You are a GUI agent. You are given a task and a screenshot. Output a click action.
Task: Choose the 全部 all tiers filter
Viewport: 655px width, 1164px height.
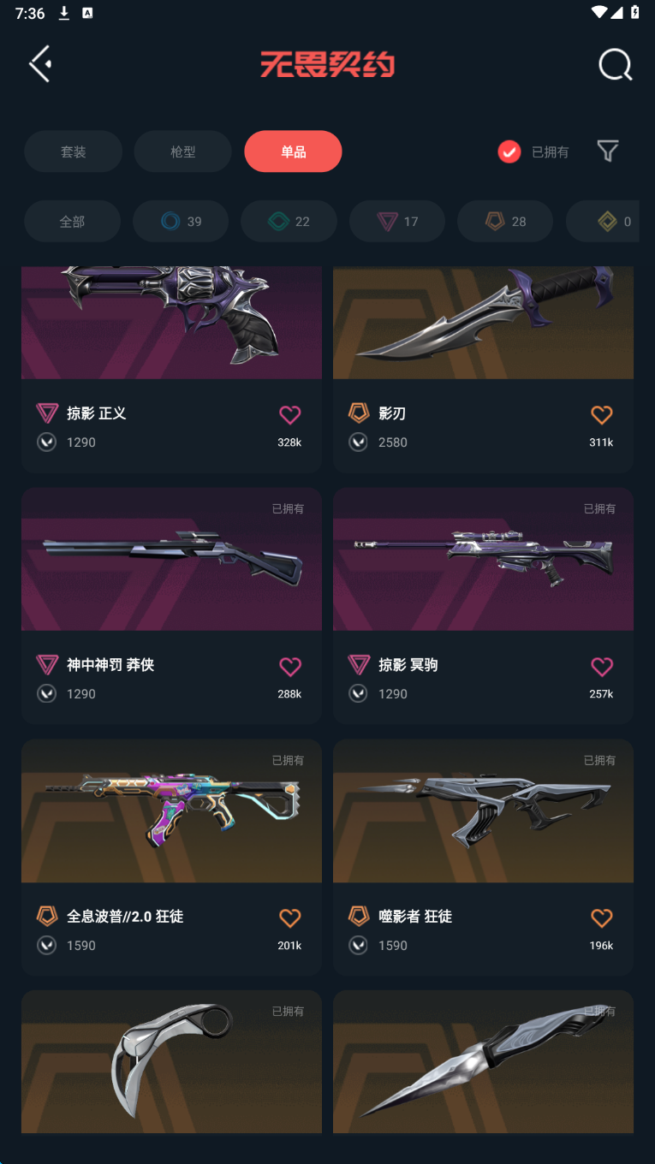click(x=72, y=222)
